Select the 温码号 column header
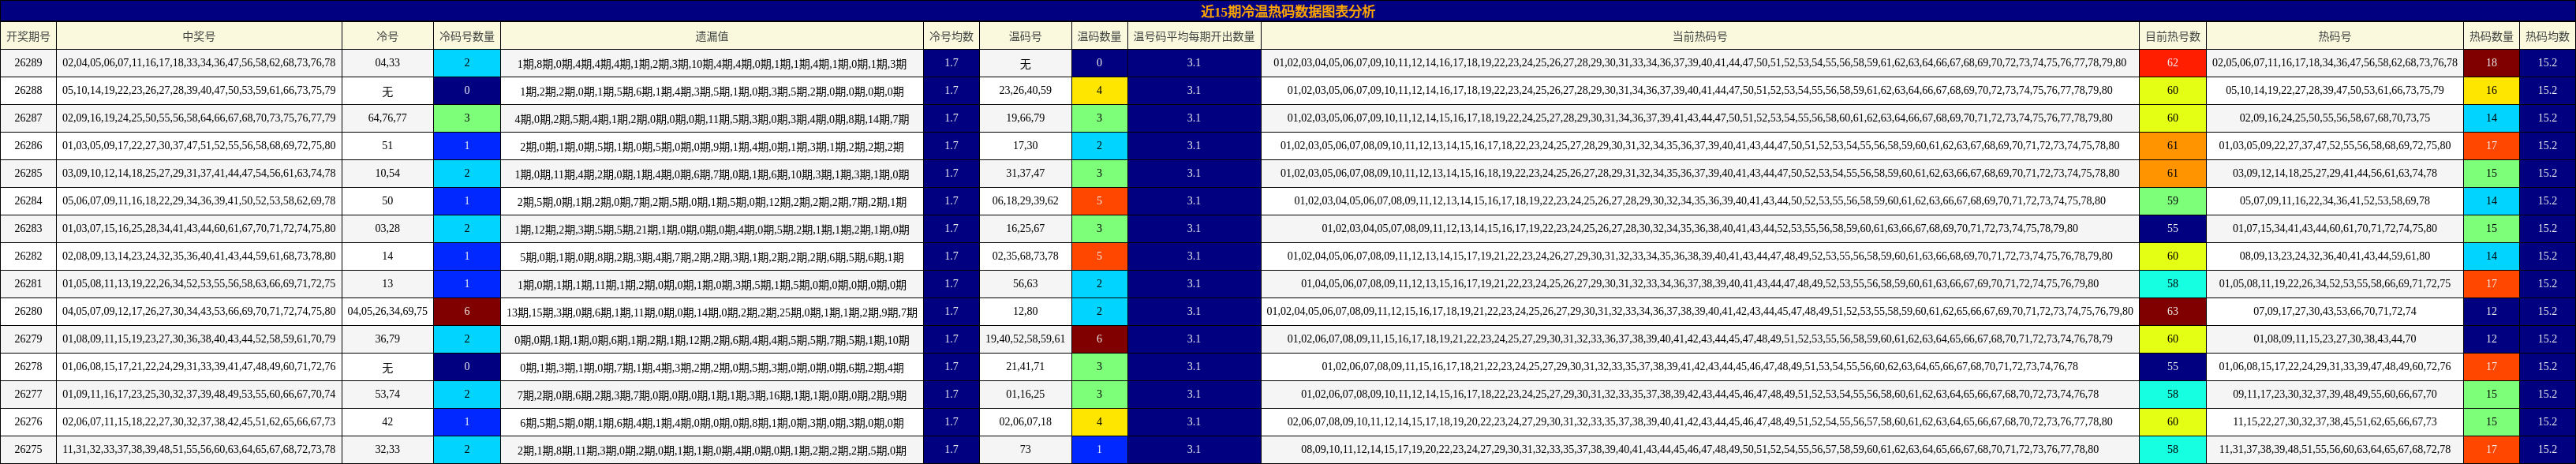 1025,36
